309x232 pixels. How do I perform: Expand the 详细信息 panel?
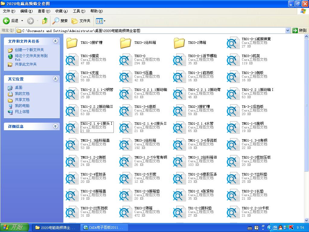click(x=55, y=127)
